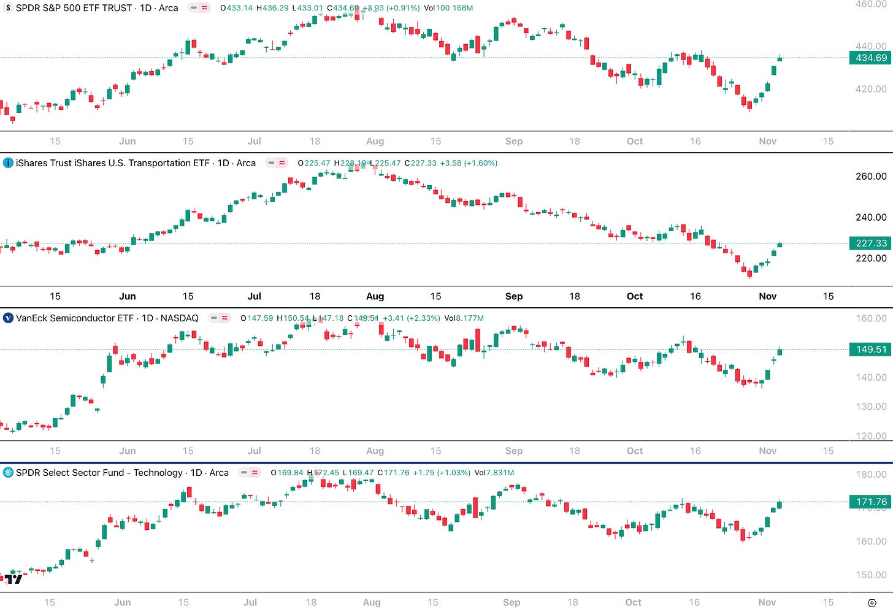Click the VanEck Semiconductor ETF logo icon
893x612 pixels.
tap(8, 318)
